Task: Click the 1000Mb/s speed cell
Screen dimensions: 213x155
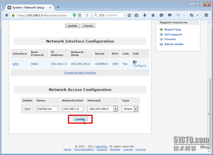Action: tap(101, 64)
